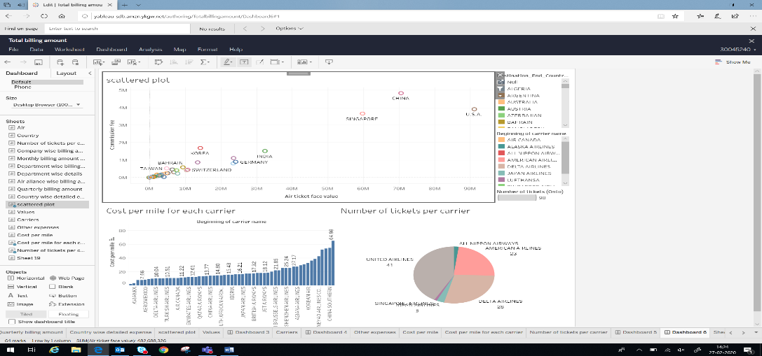The image size is (762, 356).
Task: Switch to the Layout pane tab
Action: 67,73
